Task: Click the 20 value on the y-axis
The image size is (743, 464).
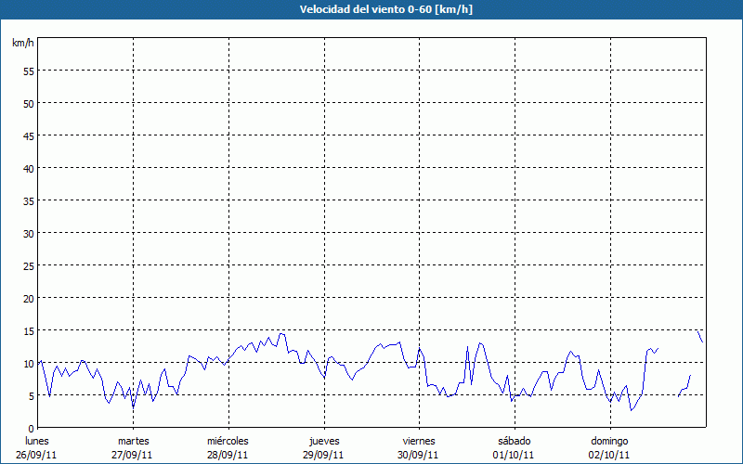Action: click(x=29, y=298)
